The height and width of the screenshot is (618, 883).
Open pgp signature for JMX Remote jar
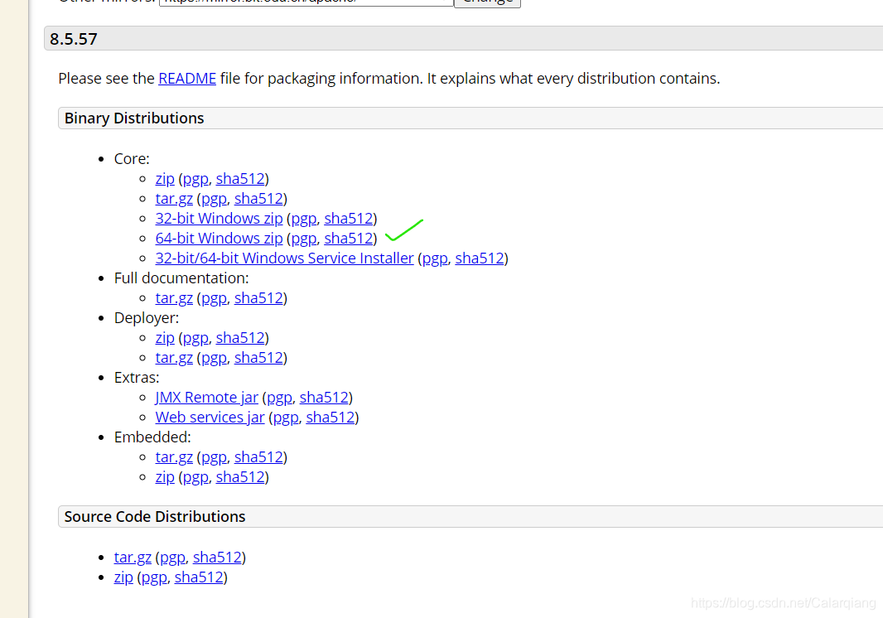279,397
